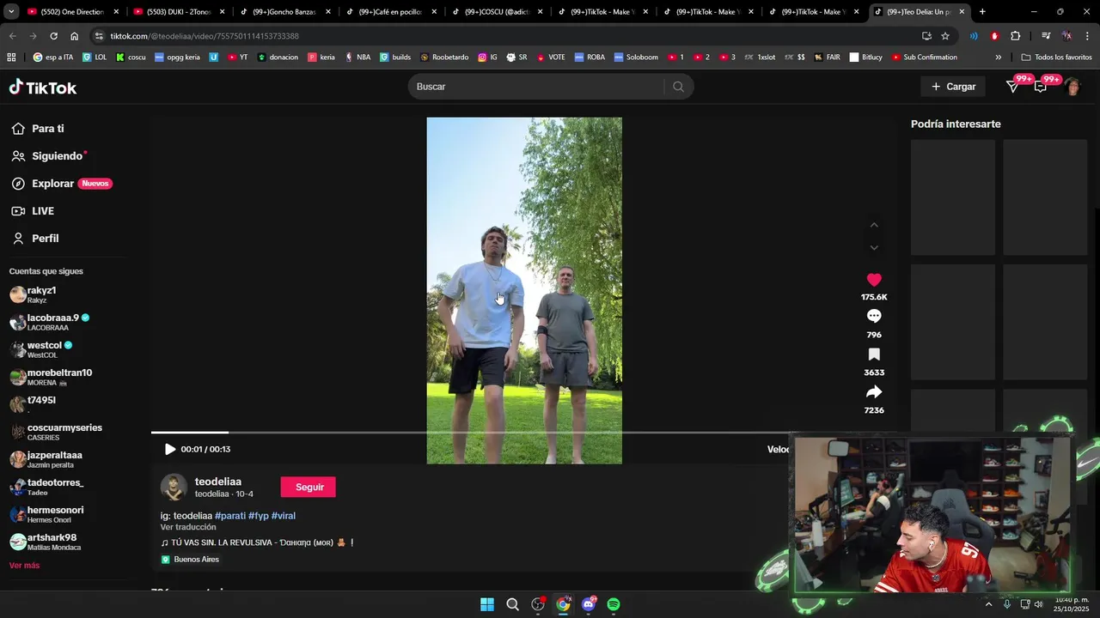
Task: Open coscuarmyseries followed account
Action: coord(56,432)
